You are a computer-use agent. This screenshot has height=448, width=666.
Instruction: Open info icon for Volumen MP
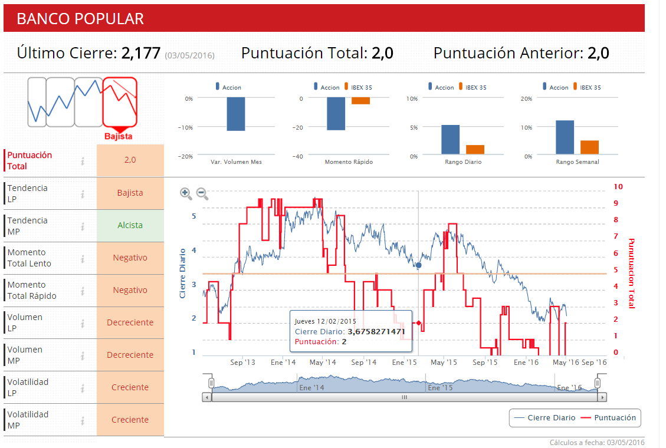click(83, 355)
